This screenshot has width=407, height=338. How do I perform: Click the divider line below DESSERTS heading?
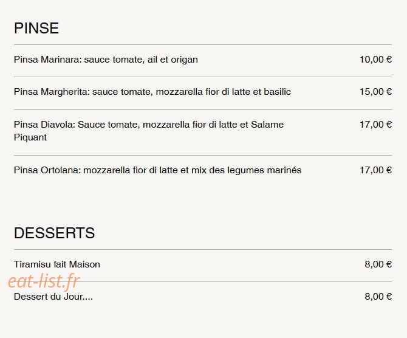click(203, 249)
